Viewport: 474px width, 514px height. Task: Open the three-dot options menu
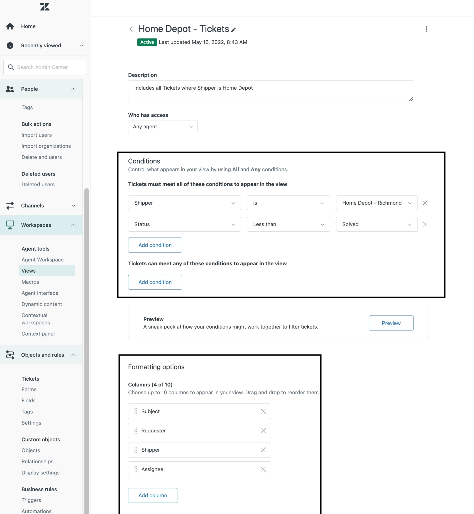[x=426, y=29]
